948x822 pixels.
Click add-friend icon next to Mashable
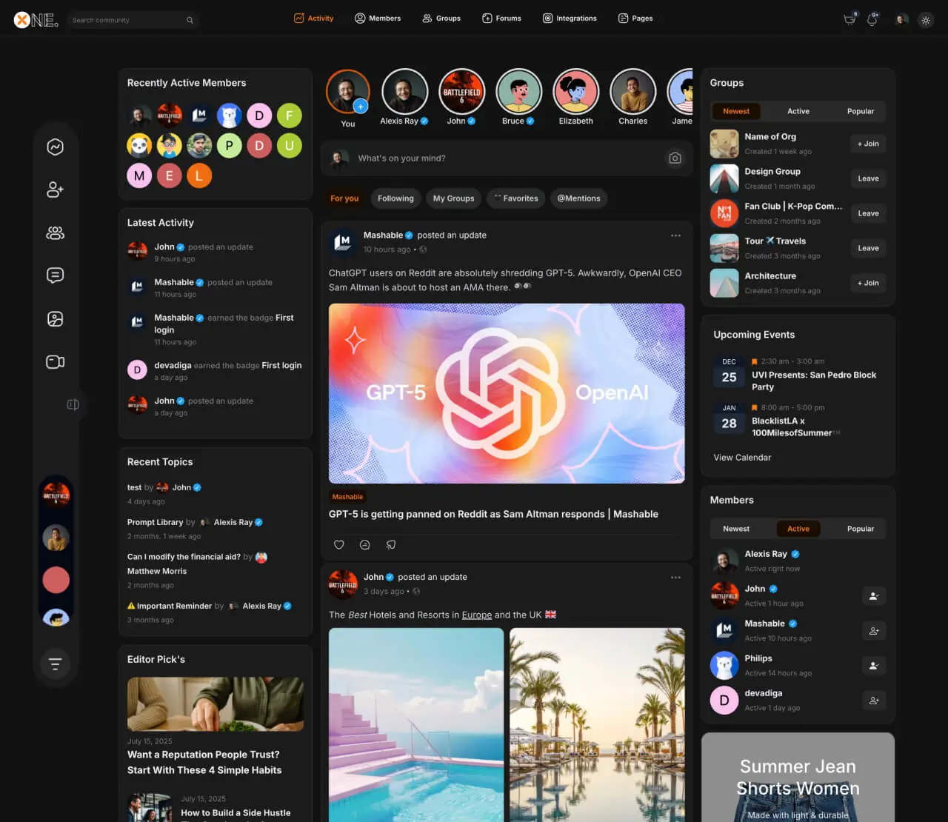(874, 631)
